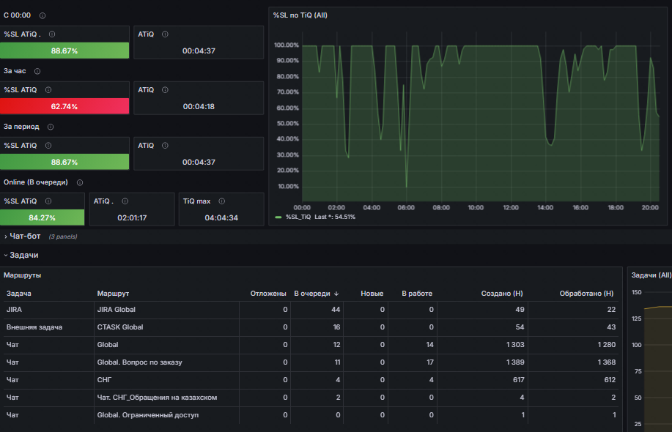The width and height of the screenshot is (672, 432).
Task: Click the red 62.74% SL gauge bar
Action: [x=64, y=106]
